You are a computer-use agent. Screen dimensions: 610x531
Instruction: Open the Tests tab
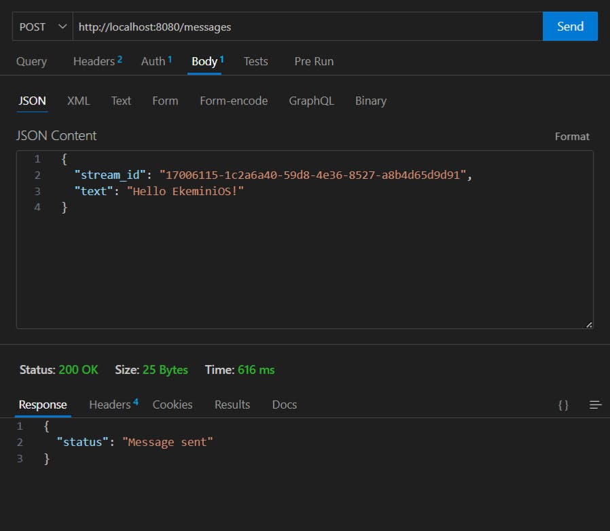(255, 61)
